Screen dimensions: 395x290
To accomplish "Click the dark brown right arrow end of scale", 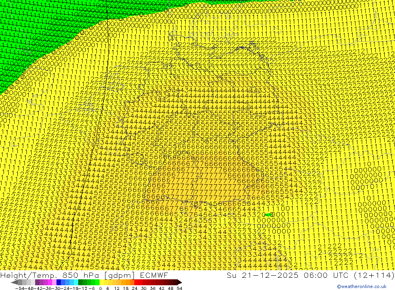I will [180, 282].
